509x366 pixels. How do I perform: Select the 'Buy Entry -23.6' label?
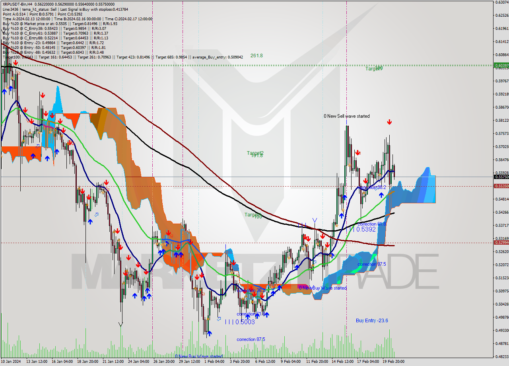click(x=372, y=320)
